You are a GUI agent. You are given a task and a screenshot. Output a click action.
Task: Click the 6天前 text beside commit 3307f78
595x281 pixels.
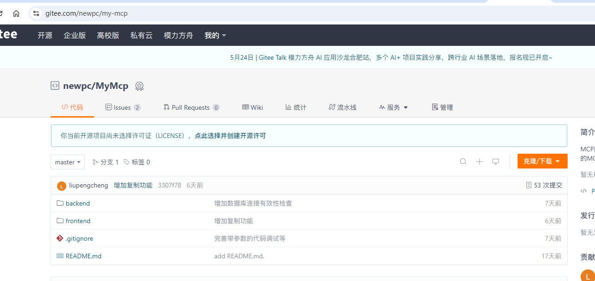(x=195, y=185)
